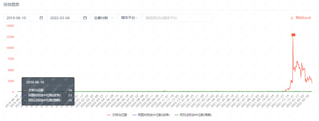Open 请选择对比媒体平台 comparison selector
The width and height of the screenshot is (319, 121).
[x=177, y=18]
